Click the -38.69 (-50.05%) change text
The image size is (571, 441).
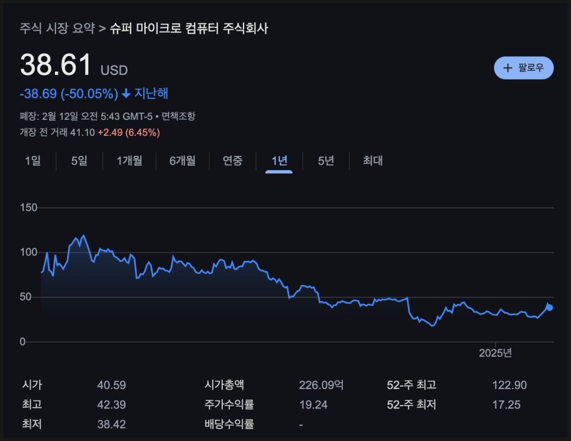pyautogui.click(x=69, y=94)
